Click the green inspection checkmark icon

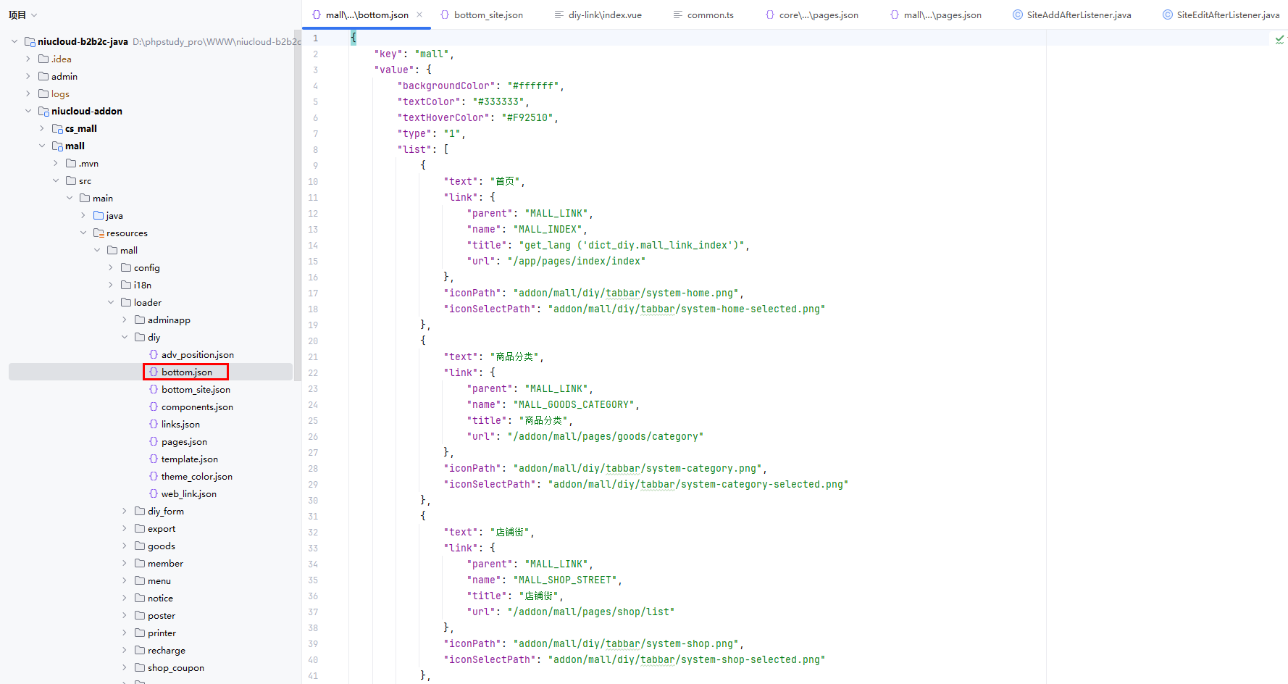1279,40
